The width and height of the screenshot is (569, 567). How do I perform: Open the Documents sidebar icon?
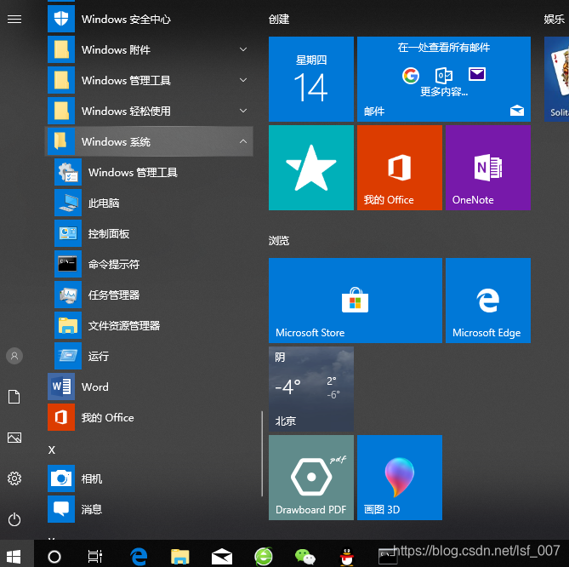pos(14,397)
